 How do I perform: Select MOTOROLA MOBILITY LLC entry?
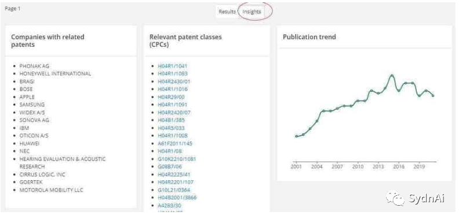coord(51,190)
